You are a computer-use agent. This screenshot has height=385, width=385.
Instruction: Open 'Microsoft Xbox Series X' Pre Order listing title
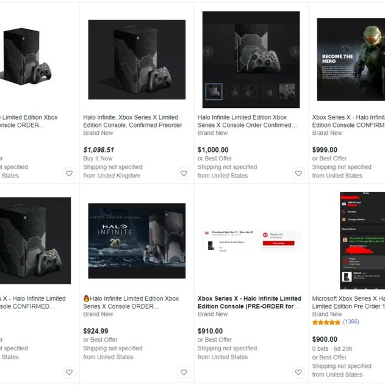point(348,303)
